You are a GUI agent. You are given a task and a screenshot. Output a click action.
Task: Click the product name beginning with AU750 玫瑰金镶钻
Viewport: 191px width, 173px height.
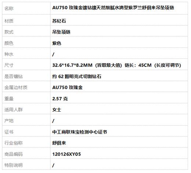(x=113, y=8)
